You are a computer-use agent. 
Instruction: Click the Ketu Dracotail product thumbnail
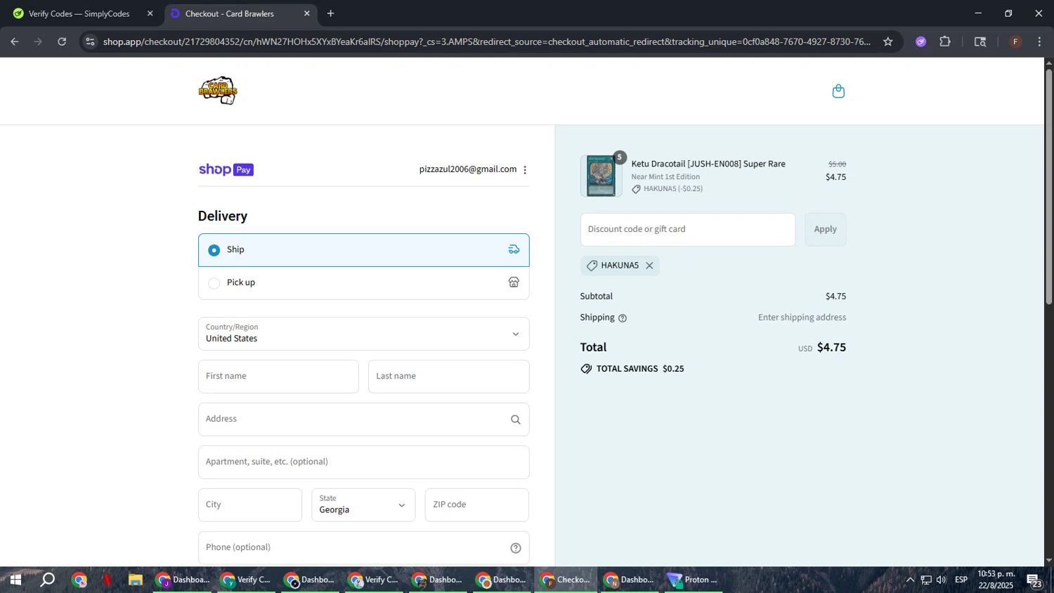click(601, 176)
